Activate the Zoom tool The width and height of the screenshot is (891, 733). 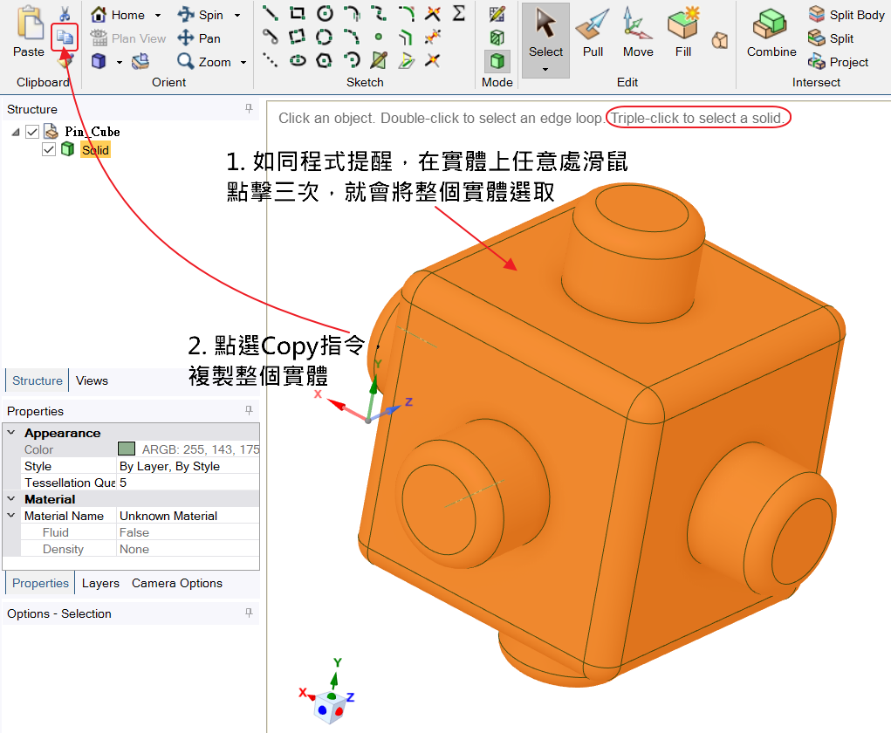204,61
